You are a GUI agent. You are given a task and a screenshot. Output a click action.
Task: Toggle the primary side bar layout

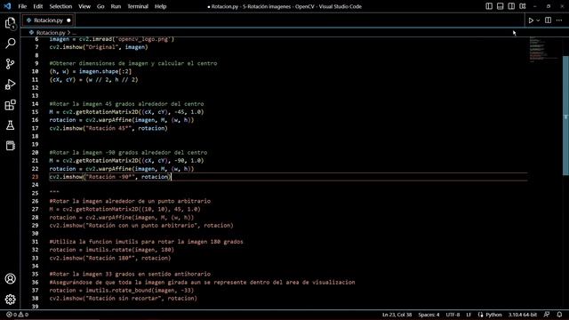489,6
